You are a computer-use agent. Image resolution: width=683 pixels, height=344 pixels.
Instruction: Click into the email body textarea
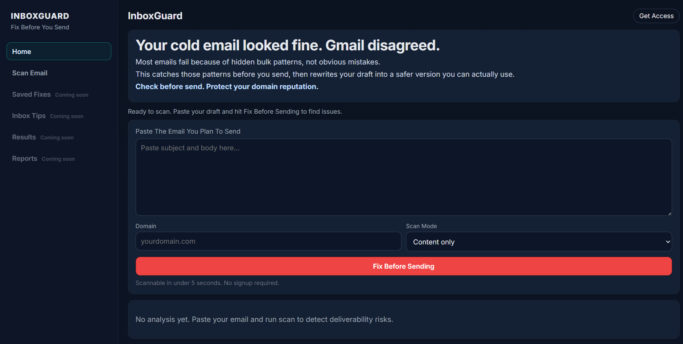coord(404,177)
